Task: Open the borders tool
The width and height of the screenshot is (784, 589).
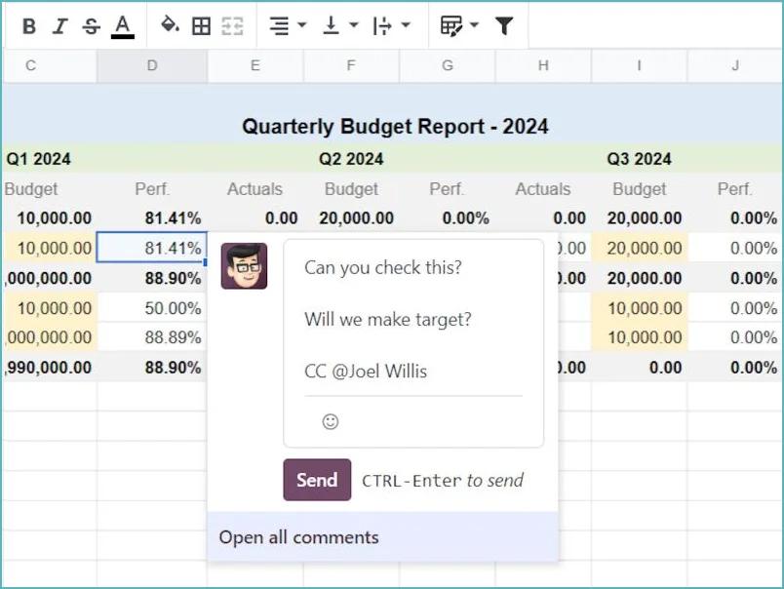Action: tap(201, 25)
